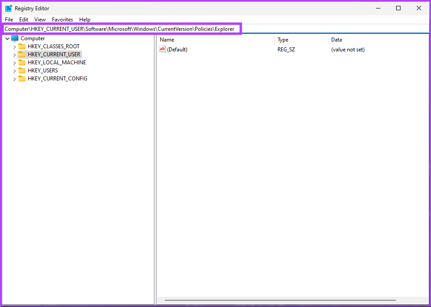Click the HKEY_CURRENT_CONFIG folder icon
431x307 pixels.
(x=22, y=79)
